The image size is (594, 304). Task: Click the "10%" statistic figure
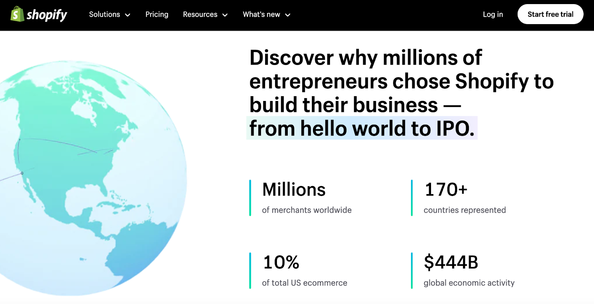281,262
